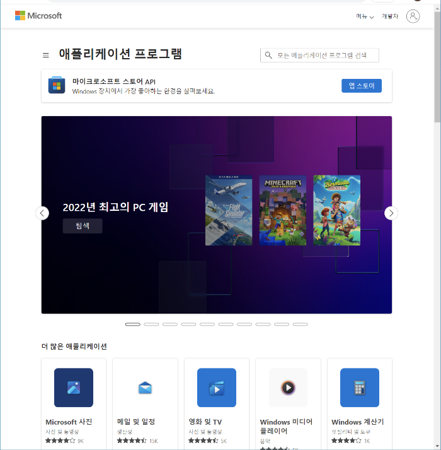The image size is (441, 450).
Task: Go to next carousel slide
Action: pos(391,213)
